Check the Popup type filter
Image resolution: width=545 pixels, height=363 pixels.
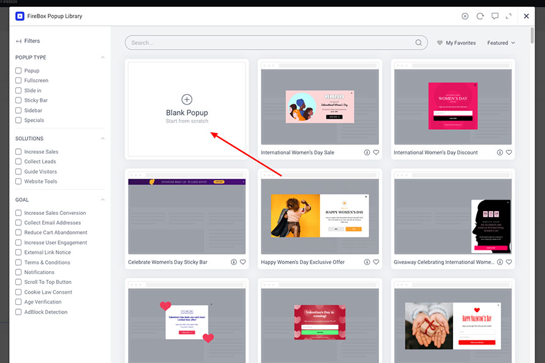[x=18, y=70]
